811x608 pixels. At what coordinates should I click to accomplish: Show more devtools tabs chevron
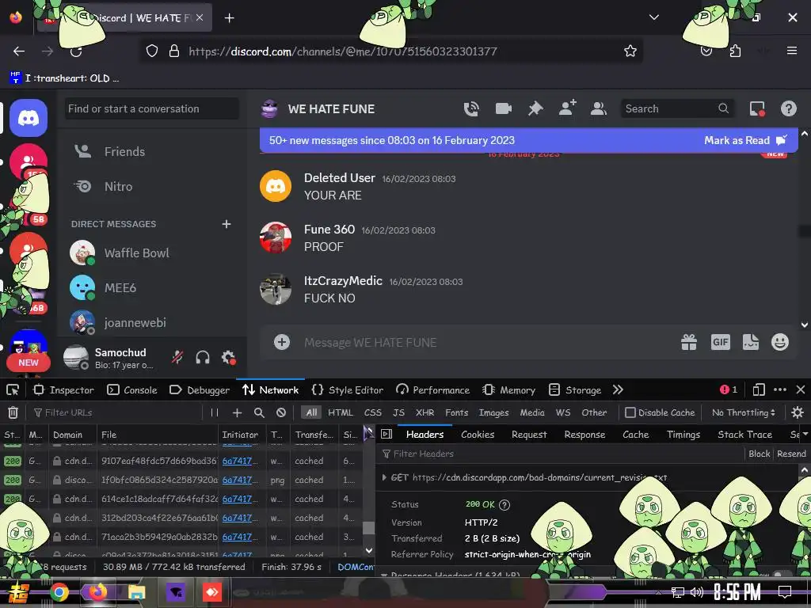(618, 389)
